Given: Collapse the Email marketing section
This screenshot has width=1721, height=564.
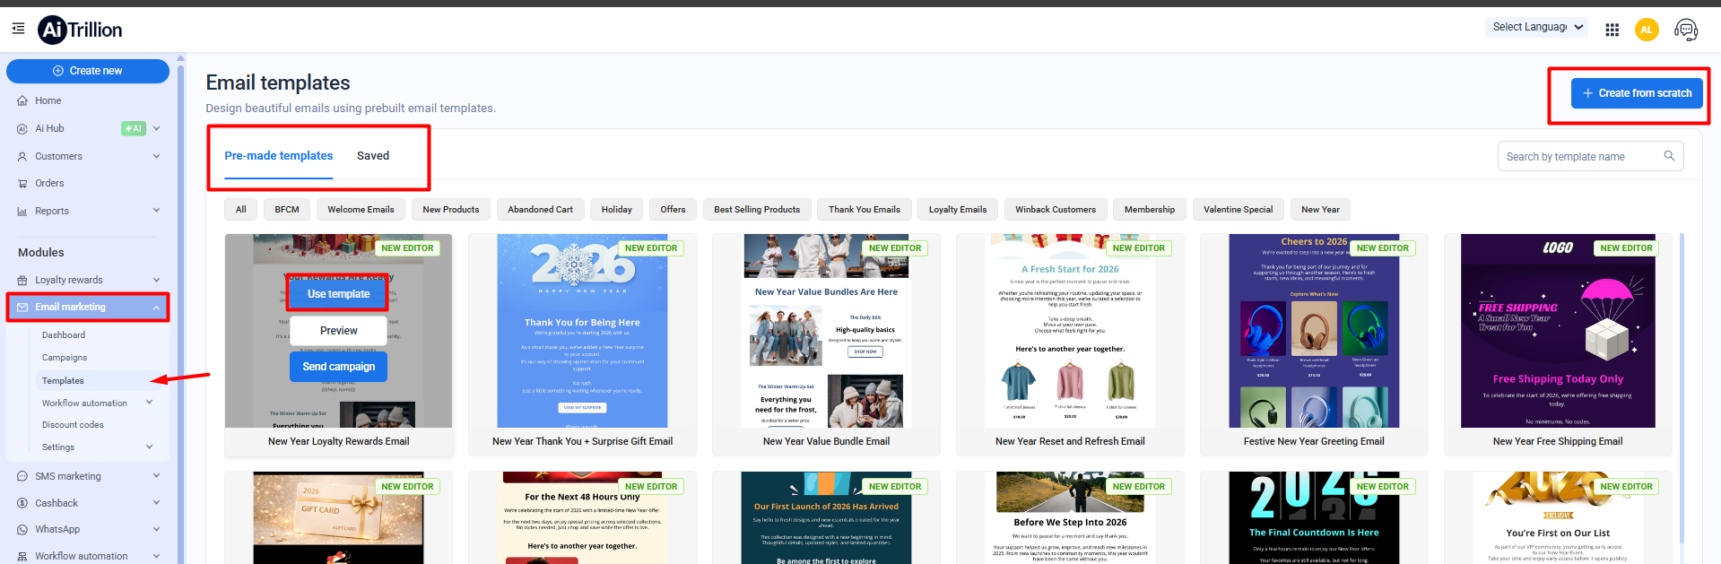Looking at the screenshot, I should [156, 308].
